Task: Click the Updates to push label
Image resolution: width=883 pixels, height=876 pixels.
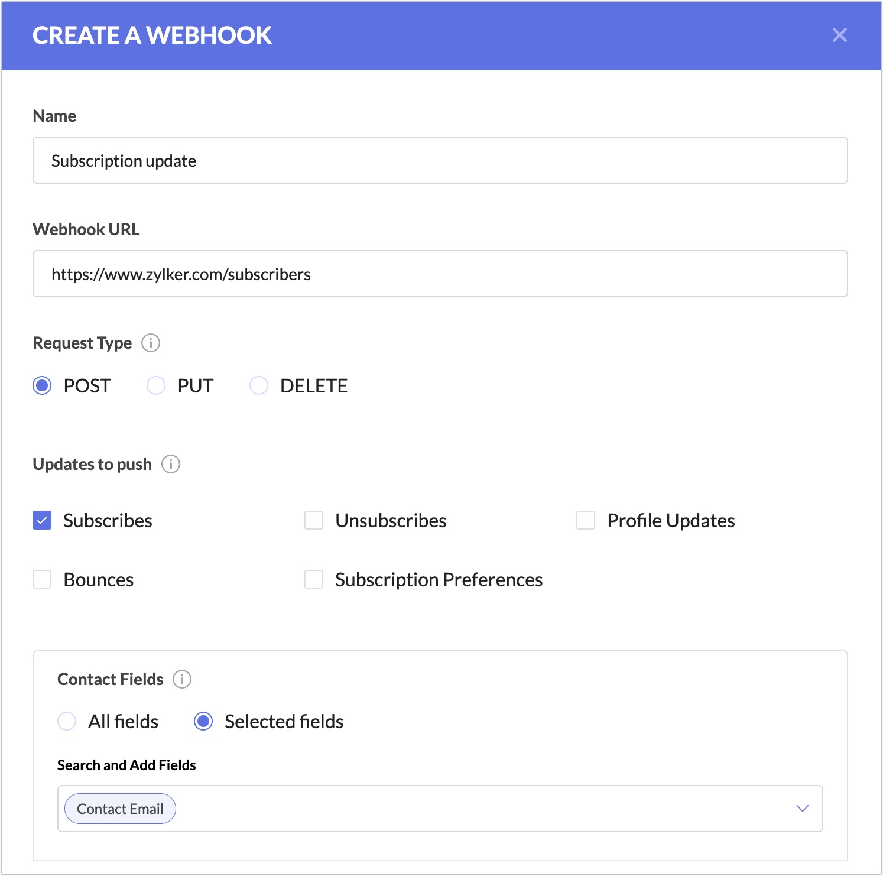Action: tap(92, 465)
